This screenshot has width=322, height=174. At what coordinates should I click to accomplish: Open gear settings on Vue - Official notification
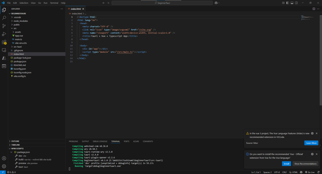[312, 154]
